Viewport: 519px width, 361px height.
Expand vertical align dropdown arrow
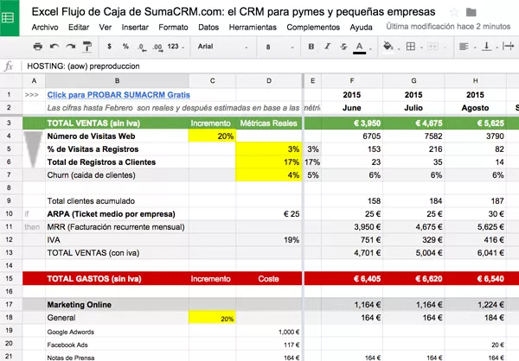(x=497, y=48)
